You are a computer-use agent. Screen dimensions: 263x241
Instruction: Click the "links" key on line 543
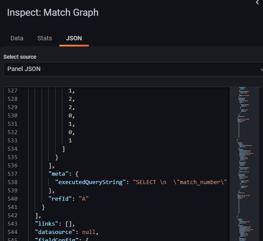pos(46,224)
